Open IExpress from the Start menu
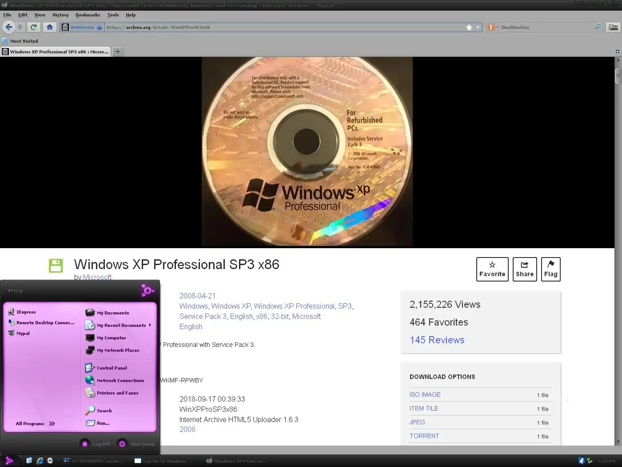This screenshot has height=467, width=622. coord(22,312)
